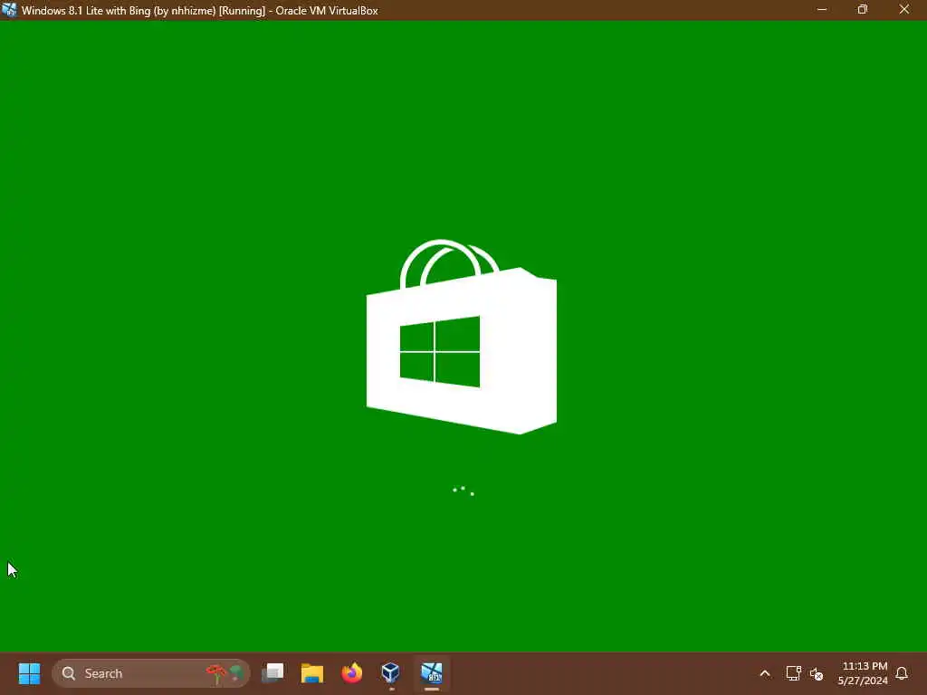The height and width of the screenshot is (695, 927).
Task: Open the Windows Start menu
Action: pyautogui.click(x=29, y=673)
